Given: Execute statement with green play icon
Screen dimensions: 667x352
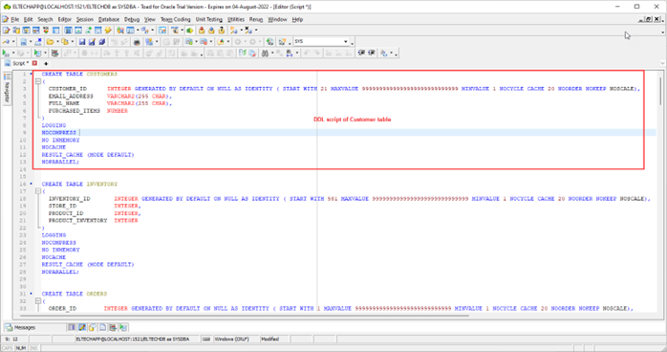Looking at the screenshot, I should tap(6, 53).
